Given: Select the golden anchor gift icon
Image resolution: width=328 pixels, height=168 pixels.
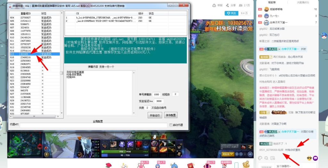Looking at the screenshot, I should point(246,165).
